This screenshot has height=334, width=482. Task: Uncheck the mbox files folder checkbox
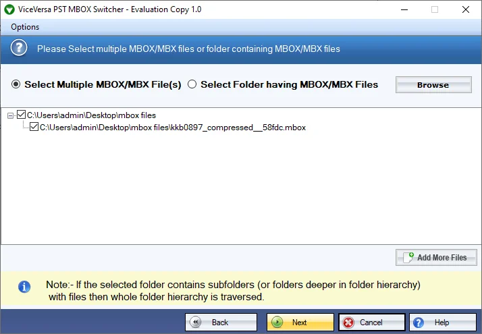(21, 115)
